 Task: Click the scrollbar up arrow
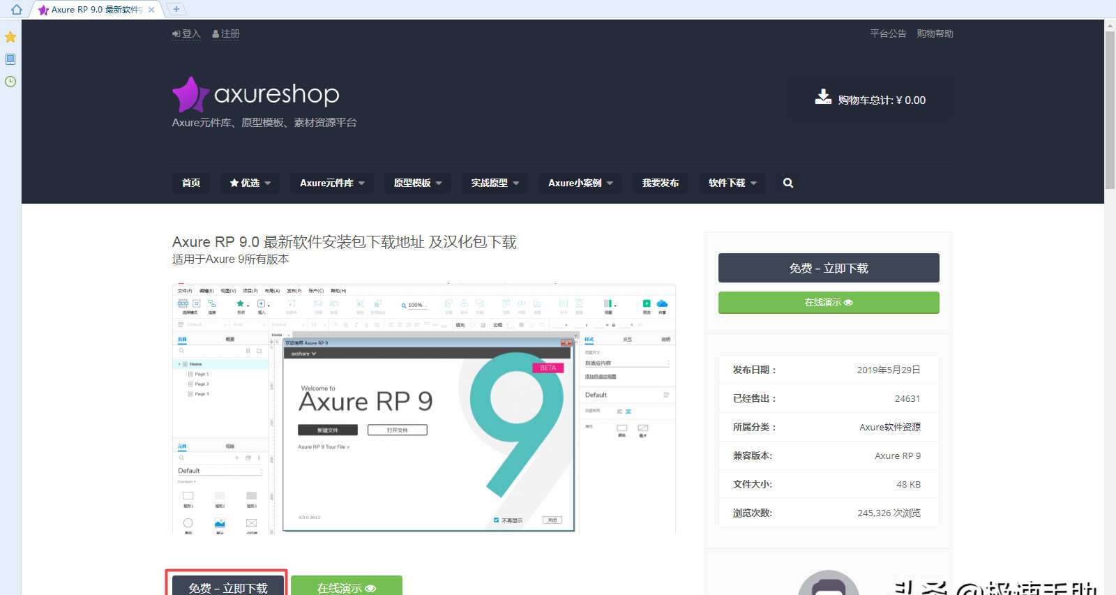coord(1110,25)
